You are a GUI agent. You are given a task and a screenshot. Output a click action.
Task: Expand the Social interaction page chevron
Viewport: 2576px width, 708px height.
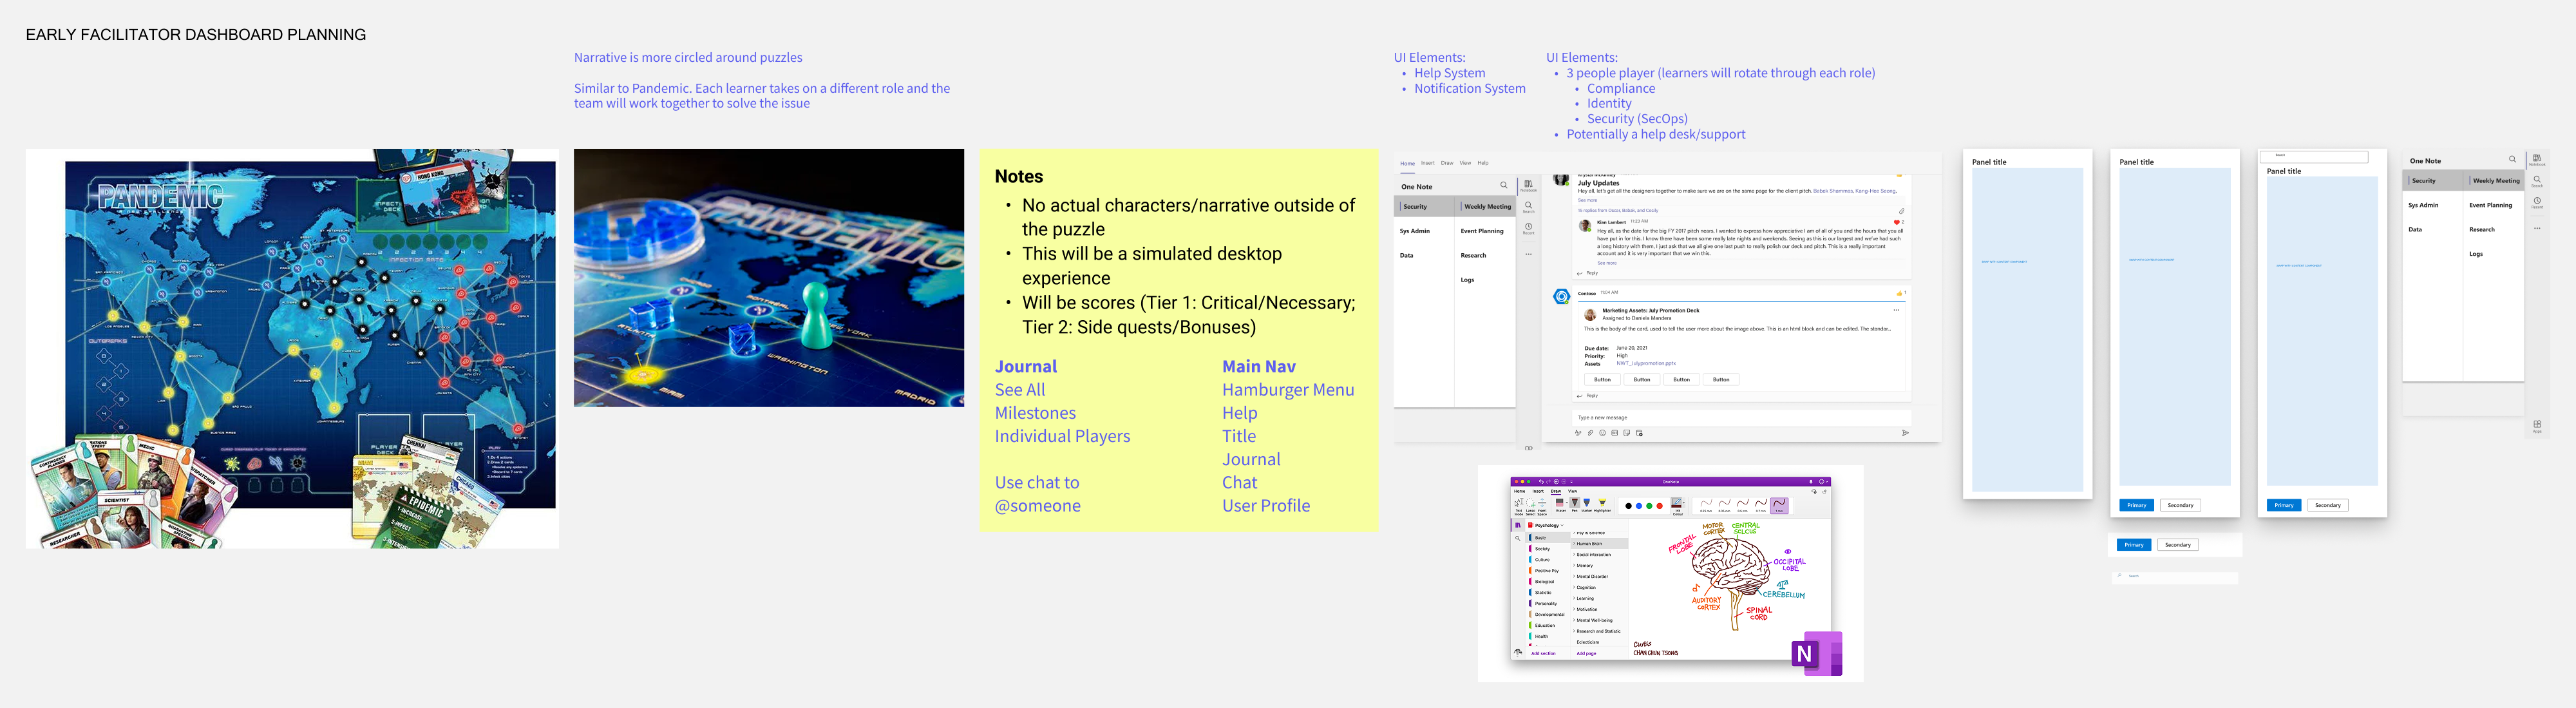tap(1574, 555)
